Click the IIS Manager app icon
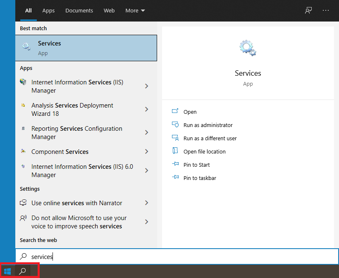Screen dimensions: 339x278 (x=23, y=82)
